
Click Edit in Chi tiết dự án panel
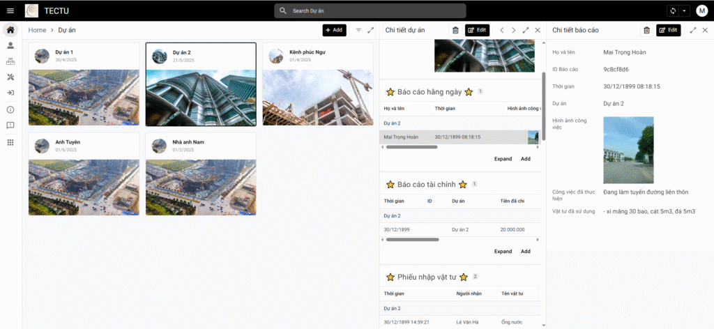(477, 30)
